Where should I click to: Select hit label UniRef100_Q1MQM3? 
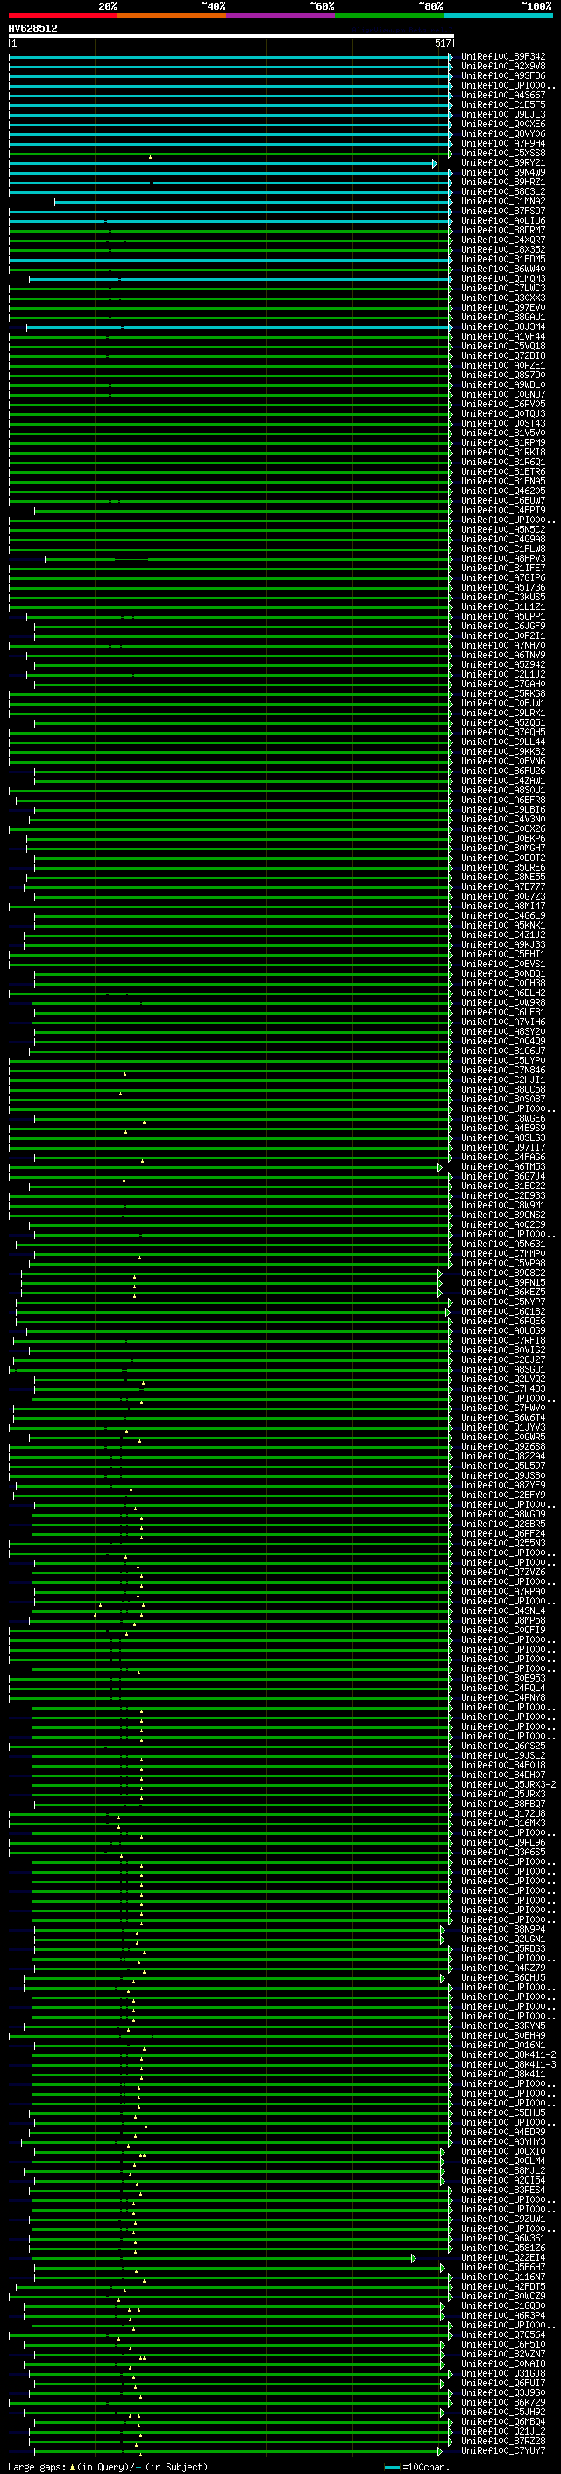503,278
